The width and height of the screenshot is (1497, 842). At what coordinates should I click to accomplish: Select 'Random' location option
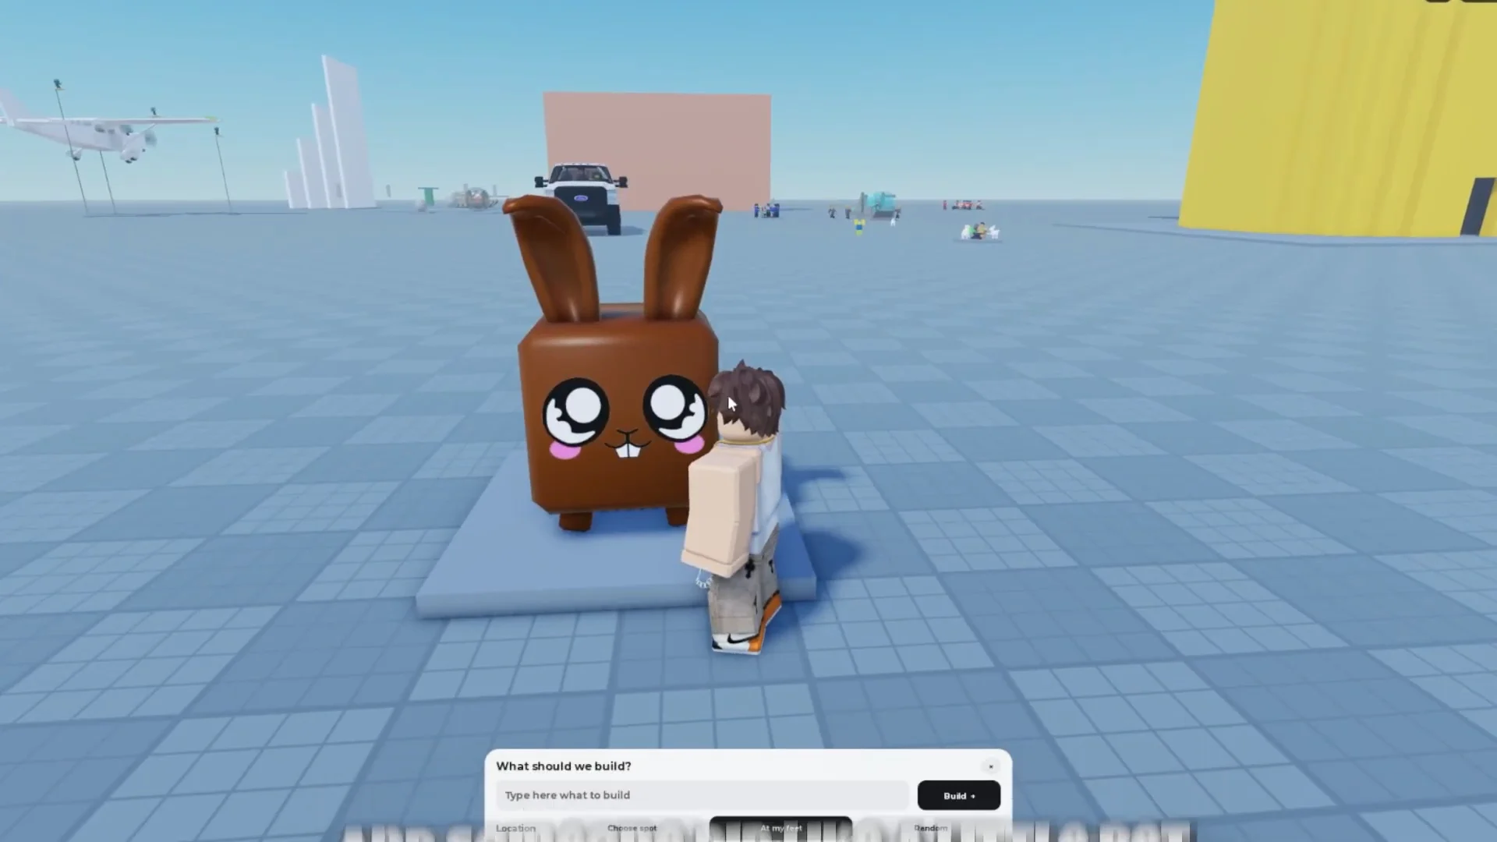[930, 828]
